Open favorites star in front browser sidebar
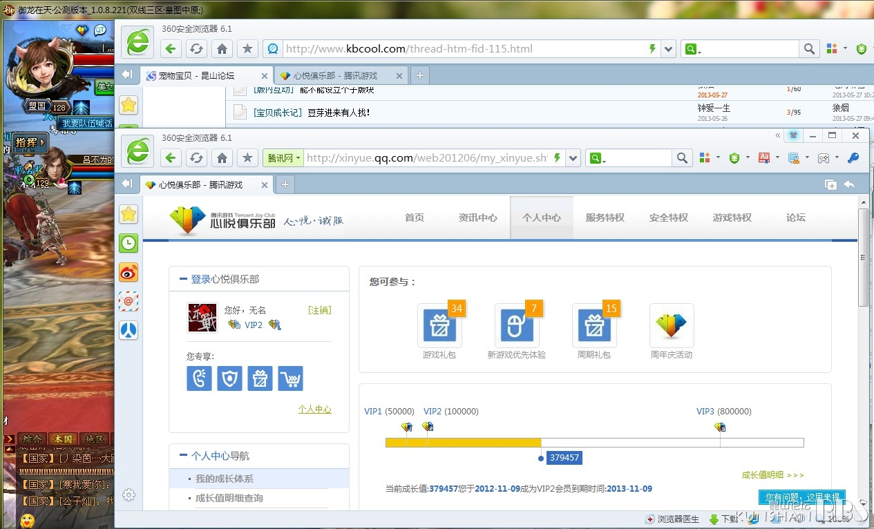The width and height of the screenshot is (874, 529). pos(129,214)
